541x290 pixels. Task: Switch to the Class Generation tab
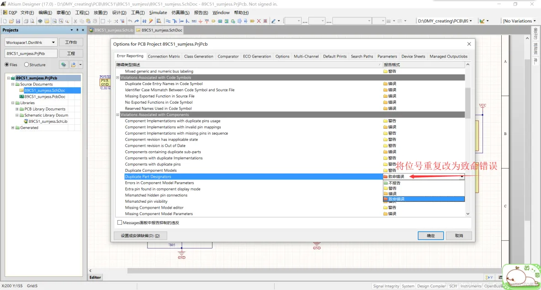coord(199,56)
